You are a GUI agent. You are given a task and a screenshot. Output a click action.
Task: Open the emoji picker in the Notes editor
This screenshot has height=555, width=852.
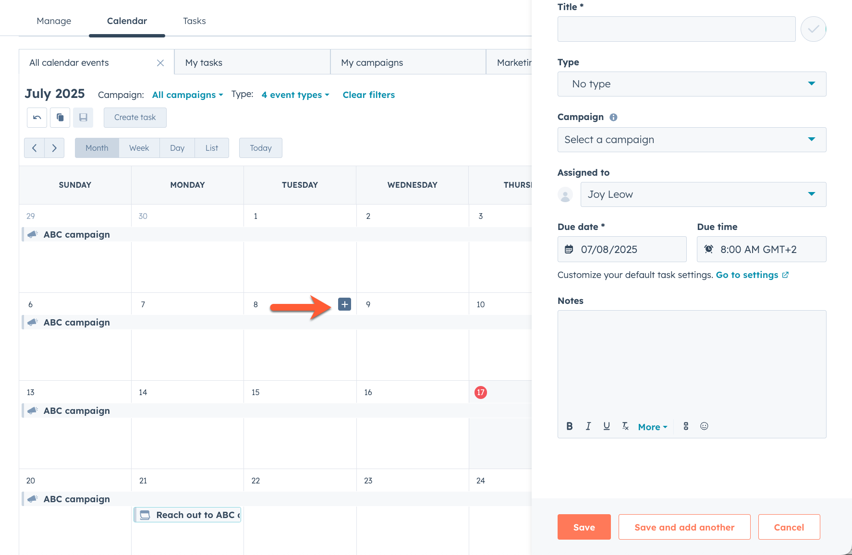[704, 426]
